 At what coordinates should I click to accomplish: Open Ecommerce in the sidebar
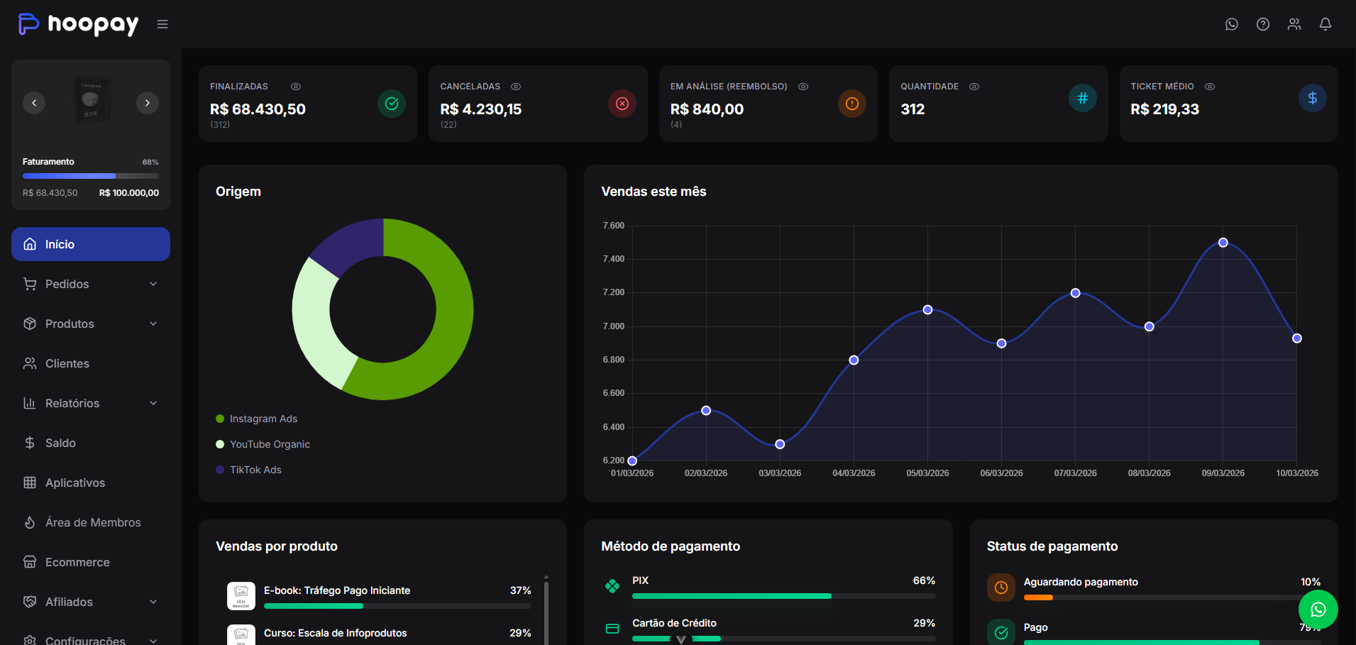[x=91, y=562]
